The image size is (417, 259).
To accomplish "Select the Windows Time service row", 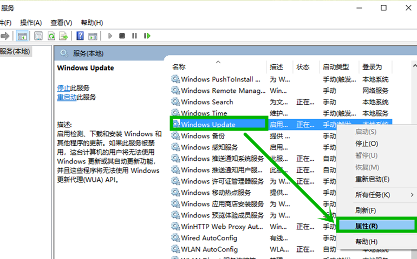I will pyautogui.click(x=281, y=113).
